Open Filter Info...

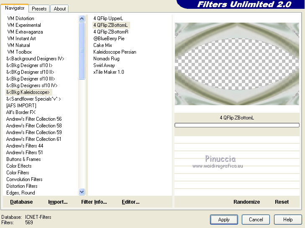94,202
